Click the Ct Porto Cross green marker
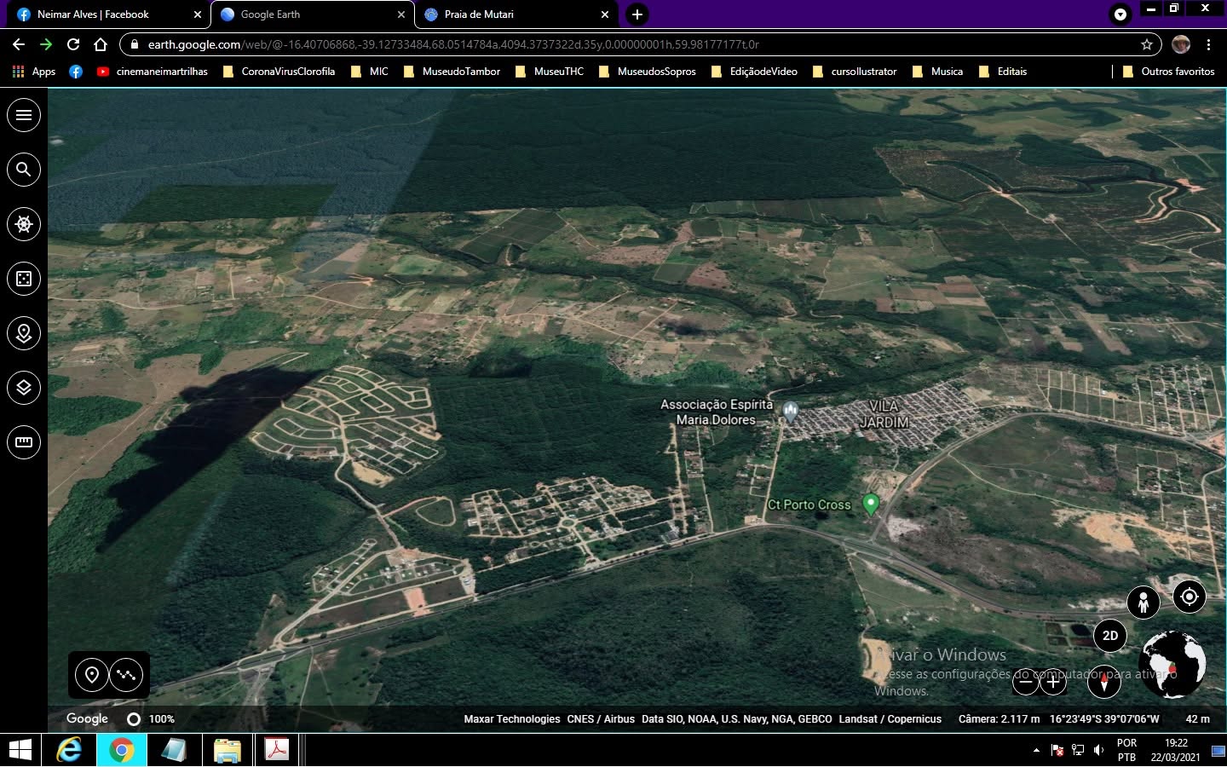The width and height of the screenshot is (1227, 767). point(871,504)
